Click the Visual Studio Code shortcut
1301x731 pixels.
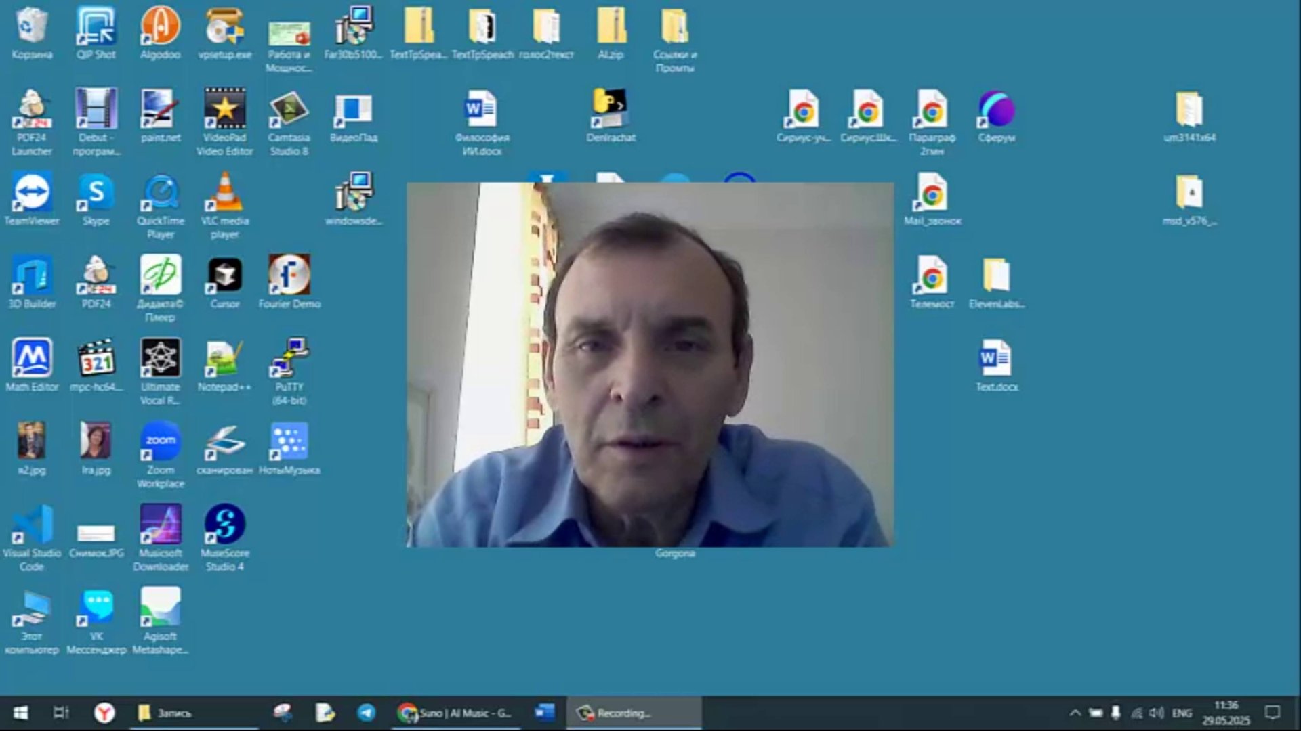coord(32,525)
